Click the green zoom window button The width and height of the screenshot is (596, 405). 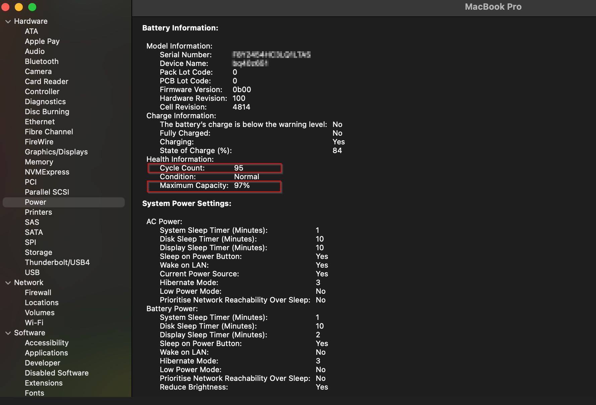32,7
